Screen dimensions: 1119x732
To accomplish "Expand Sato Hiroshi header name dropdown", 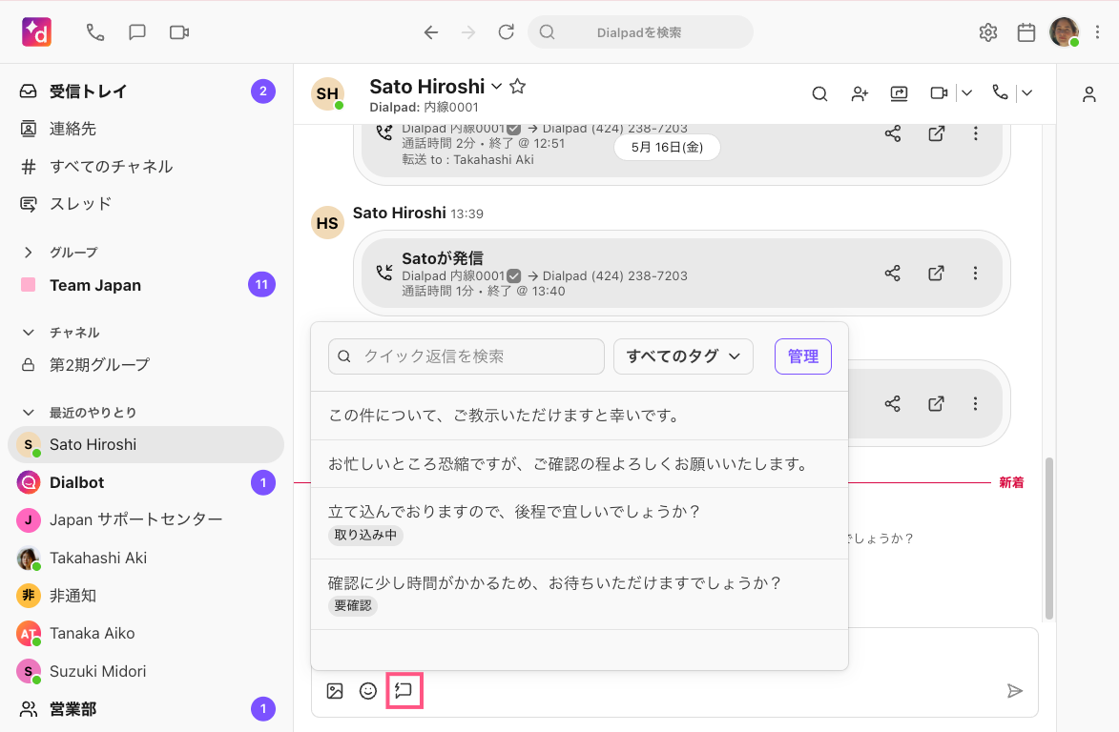I will point(497,86).
